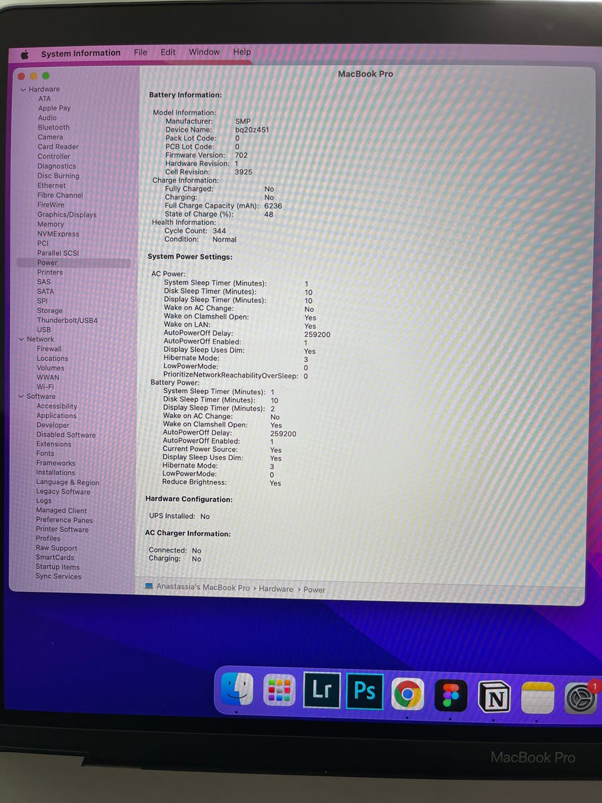Select NVMExpress in the sidebar
This screenshot has width=602, height=803.
click(x=58, y=234)
